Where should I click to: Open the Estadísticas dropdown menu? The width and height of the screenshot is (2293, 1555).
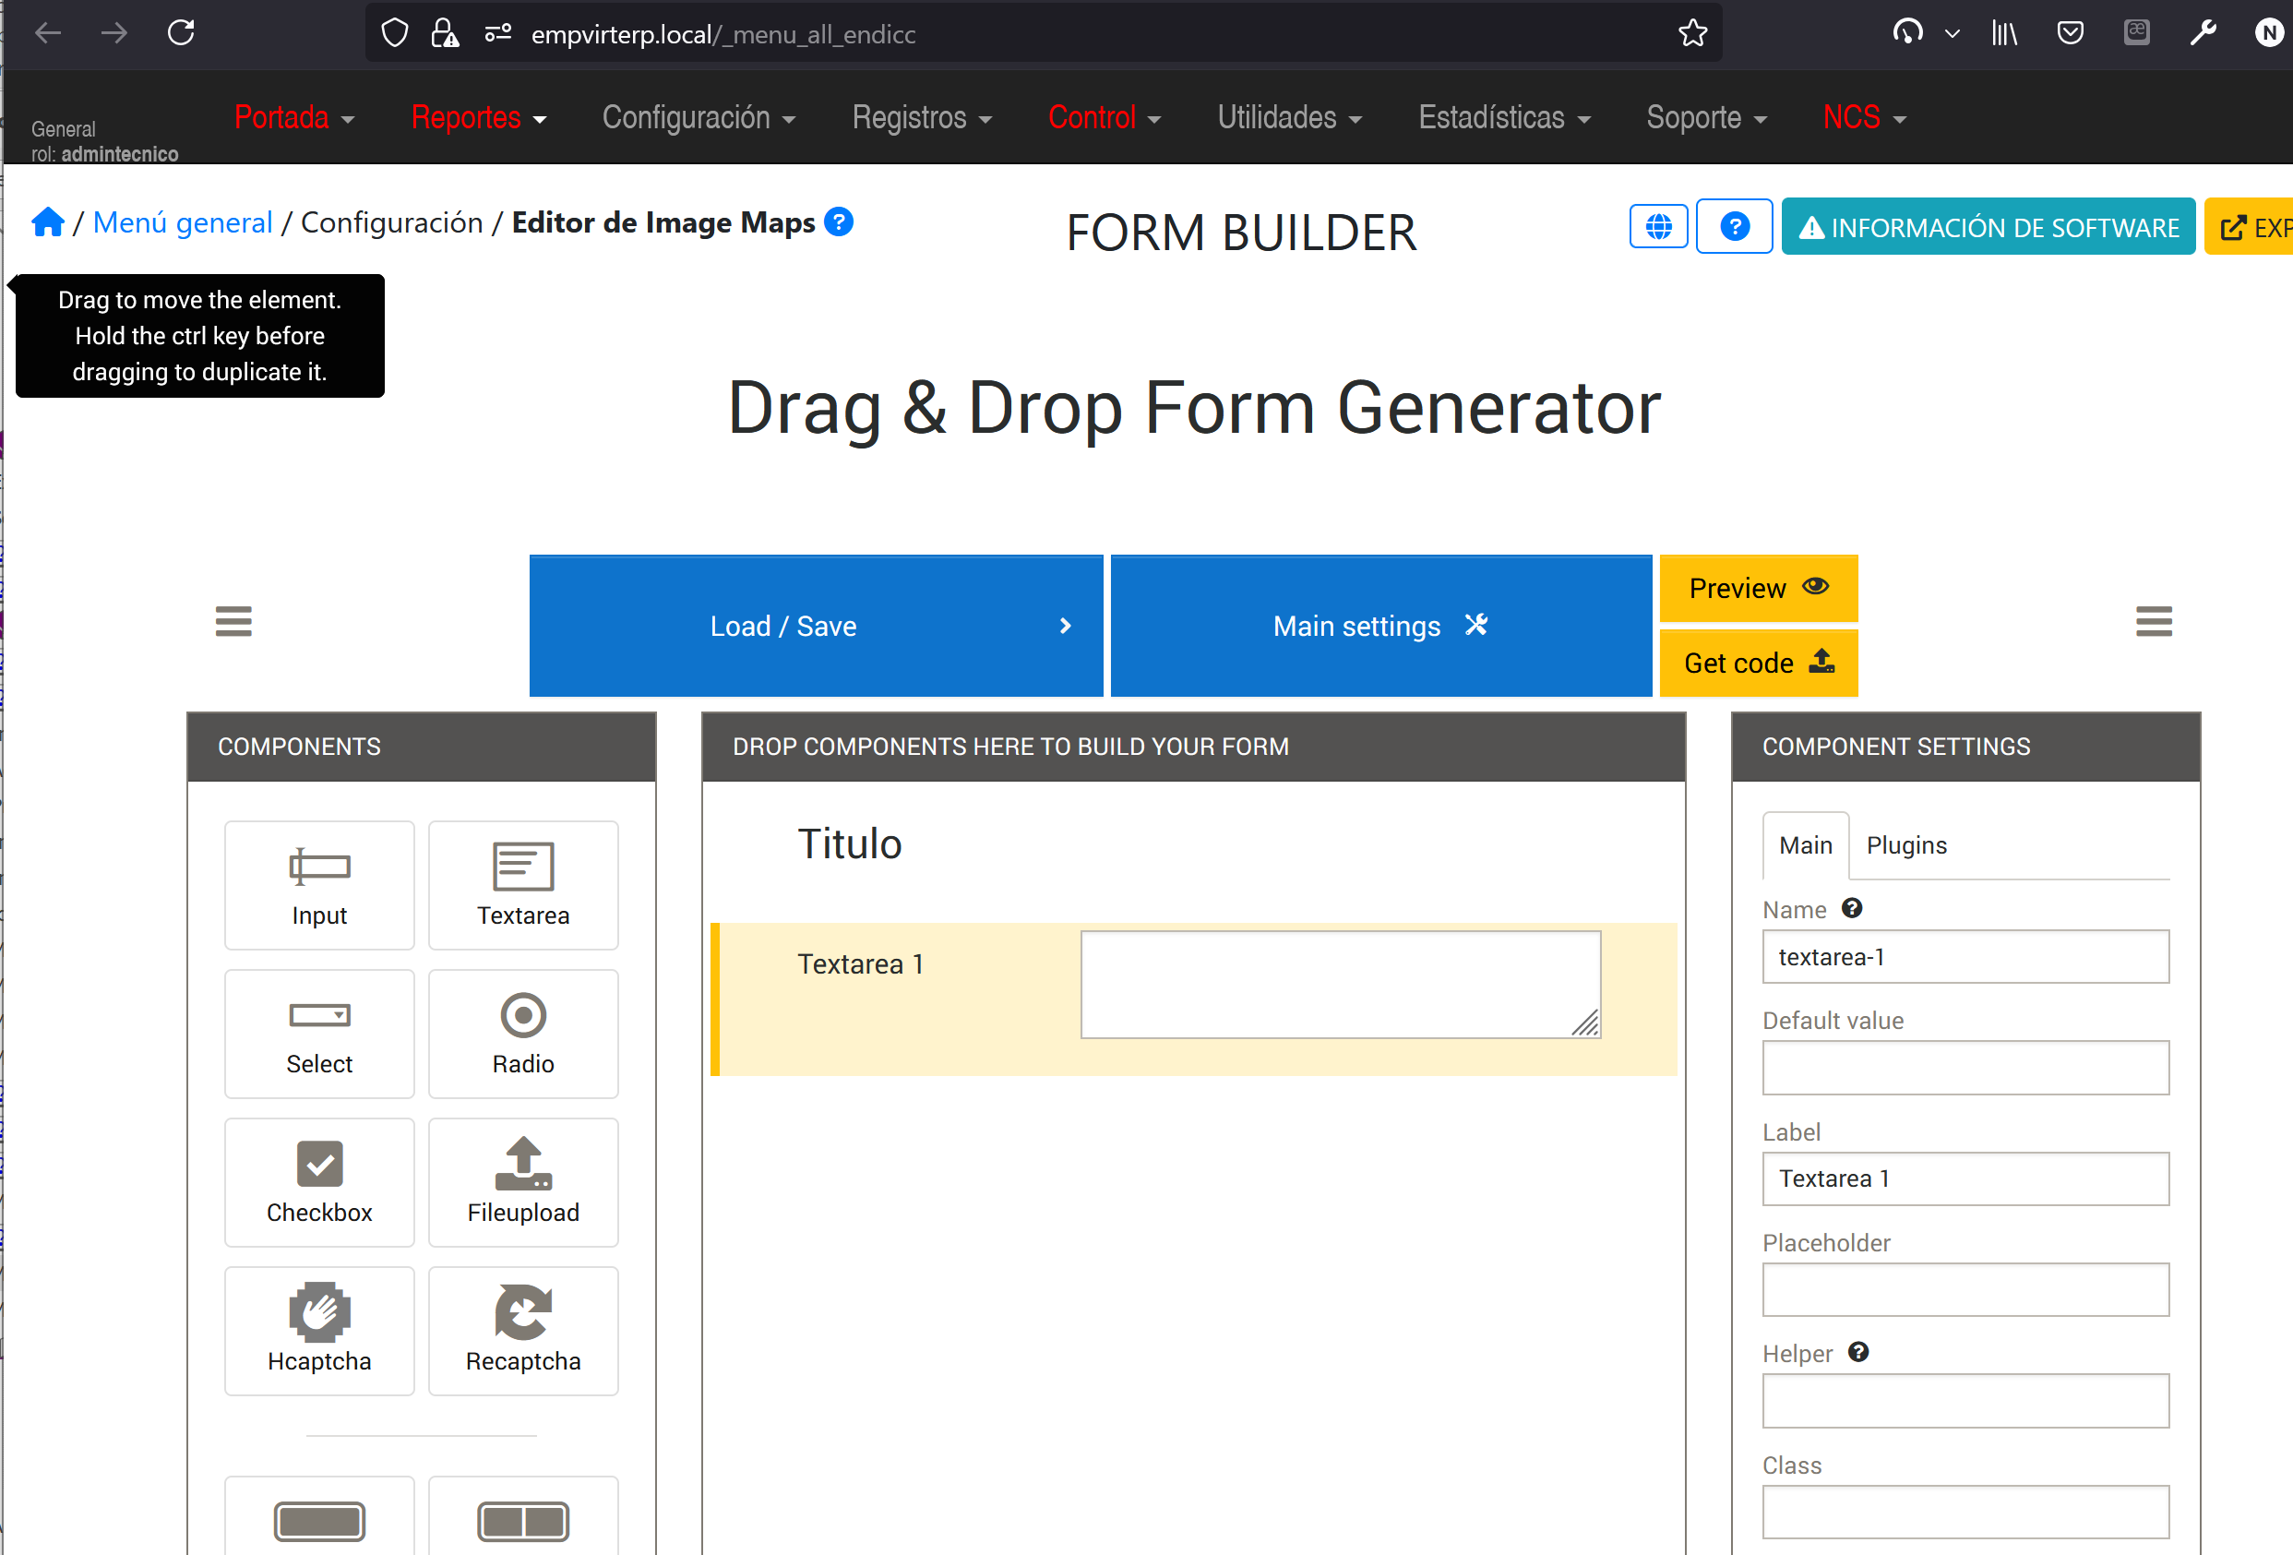[x=1504, y=117]
